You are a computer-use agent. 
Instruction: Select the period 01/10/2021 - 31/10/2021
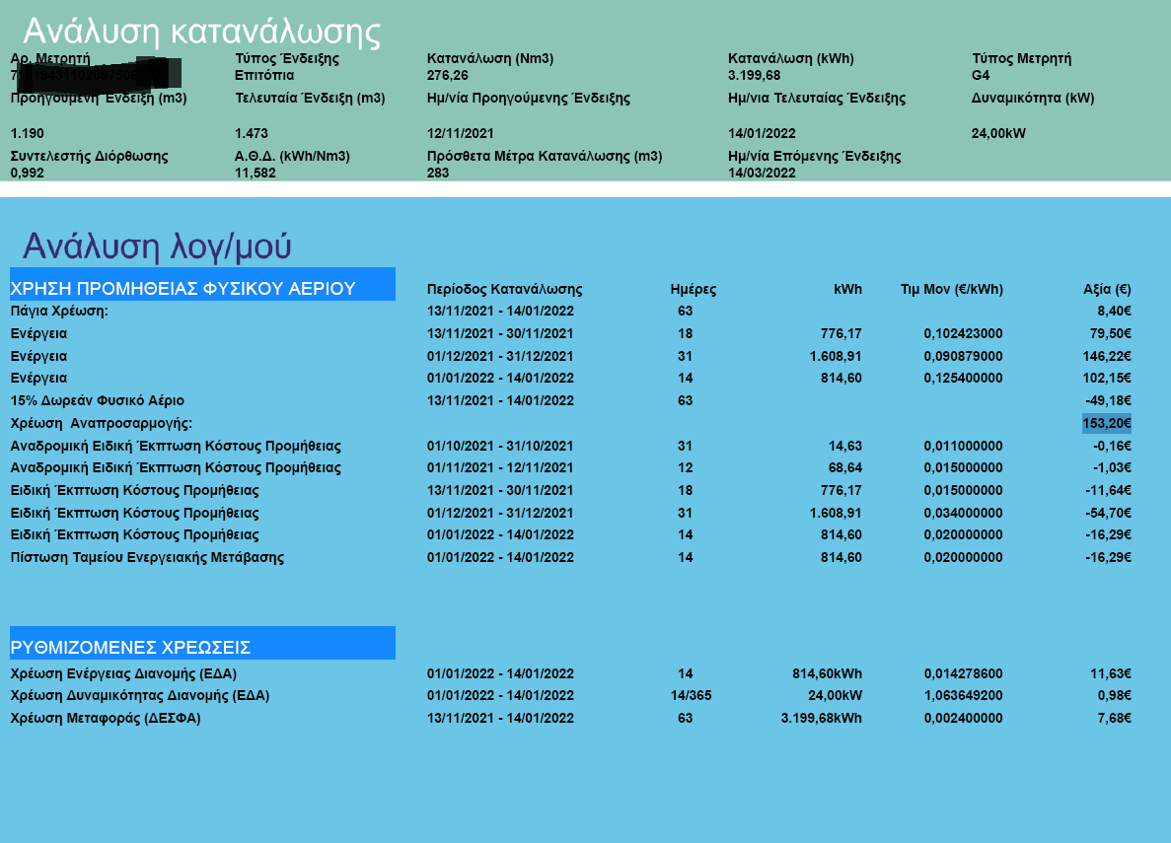(500, 446)
